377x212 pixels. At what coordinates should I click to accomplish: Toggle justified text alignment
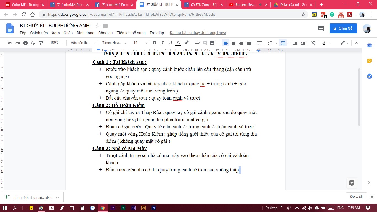click(249, 43)
